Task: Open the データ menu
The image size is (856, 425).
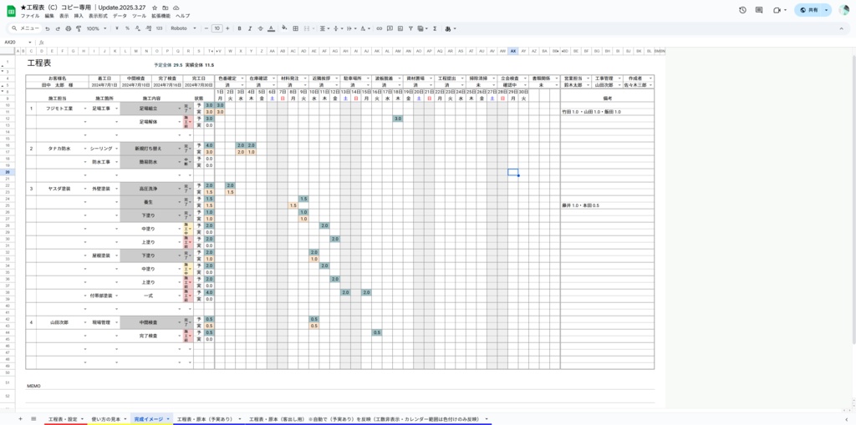Action: [x=120, y=17]
